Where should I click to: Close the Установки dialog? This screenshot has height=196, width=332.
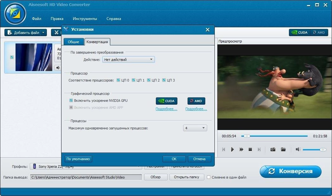coord(208,30)
